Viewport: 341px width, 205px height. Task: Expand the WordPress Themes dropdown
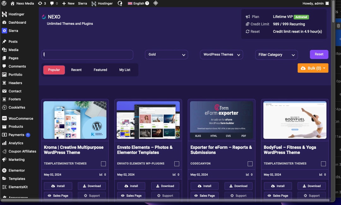click(x=221, y=54)
